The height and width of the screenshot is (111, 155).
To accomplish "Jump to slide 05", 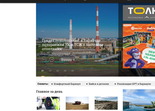I will pyautogui.click(x=72, y=71).
